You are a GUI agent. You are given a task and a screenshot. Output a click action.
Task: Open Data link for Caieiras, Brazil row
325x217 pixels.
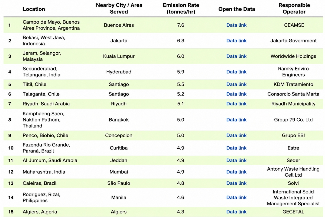point(236,183)
